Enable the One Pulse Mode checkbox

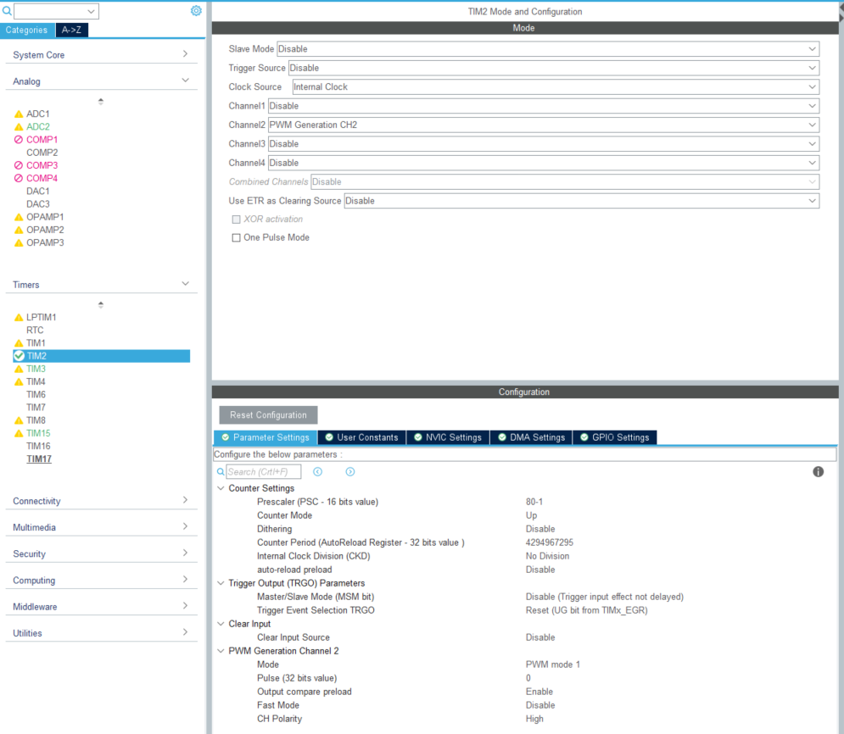tap(237, 237)
